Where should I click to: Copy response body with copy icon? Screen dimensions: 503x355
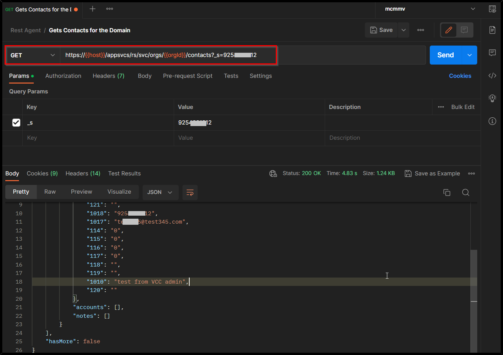447,192
